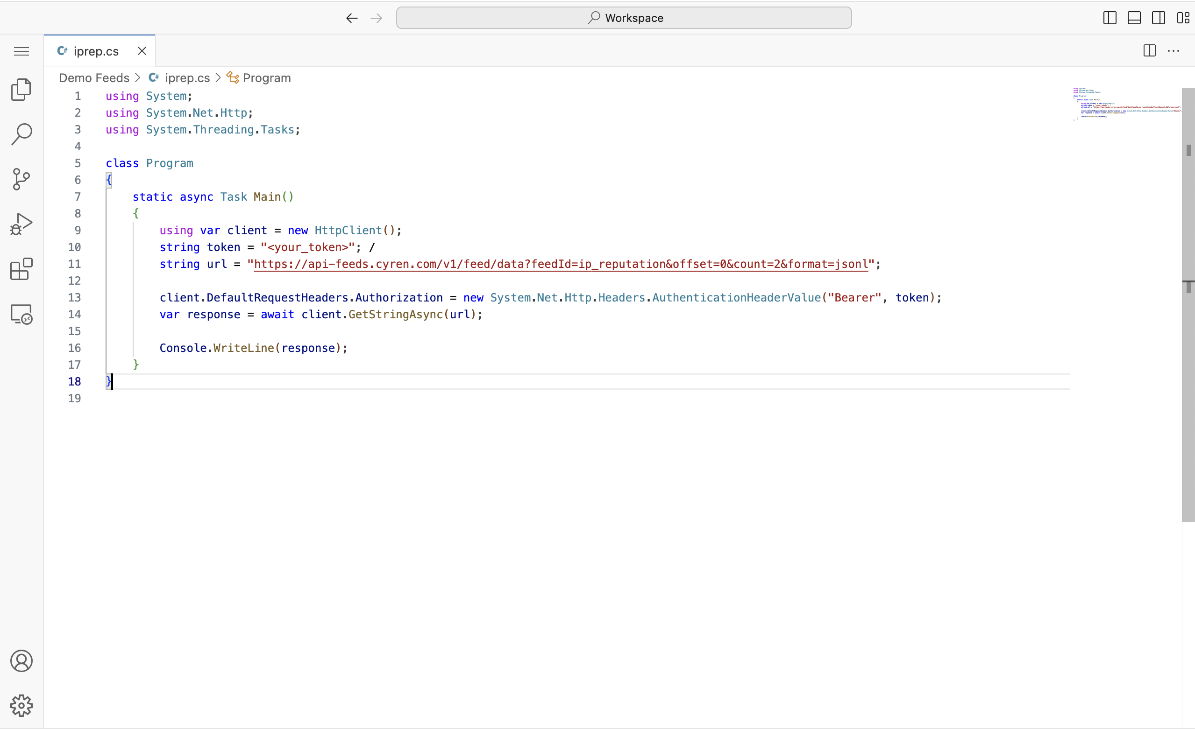Toggle the primary side bar

1110,18
